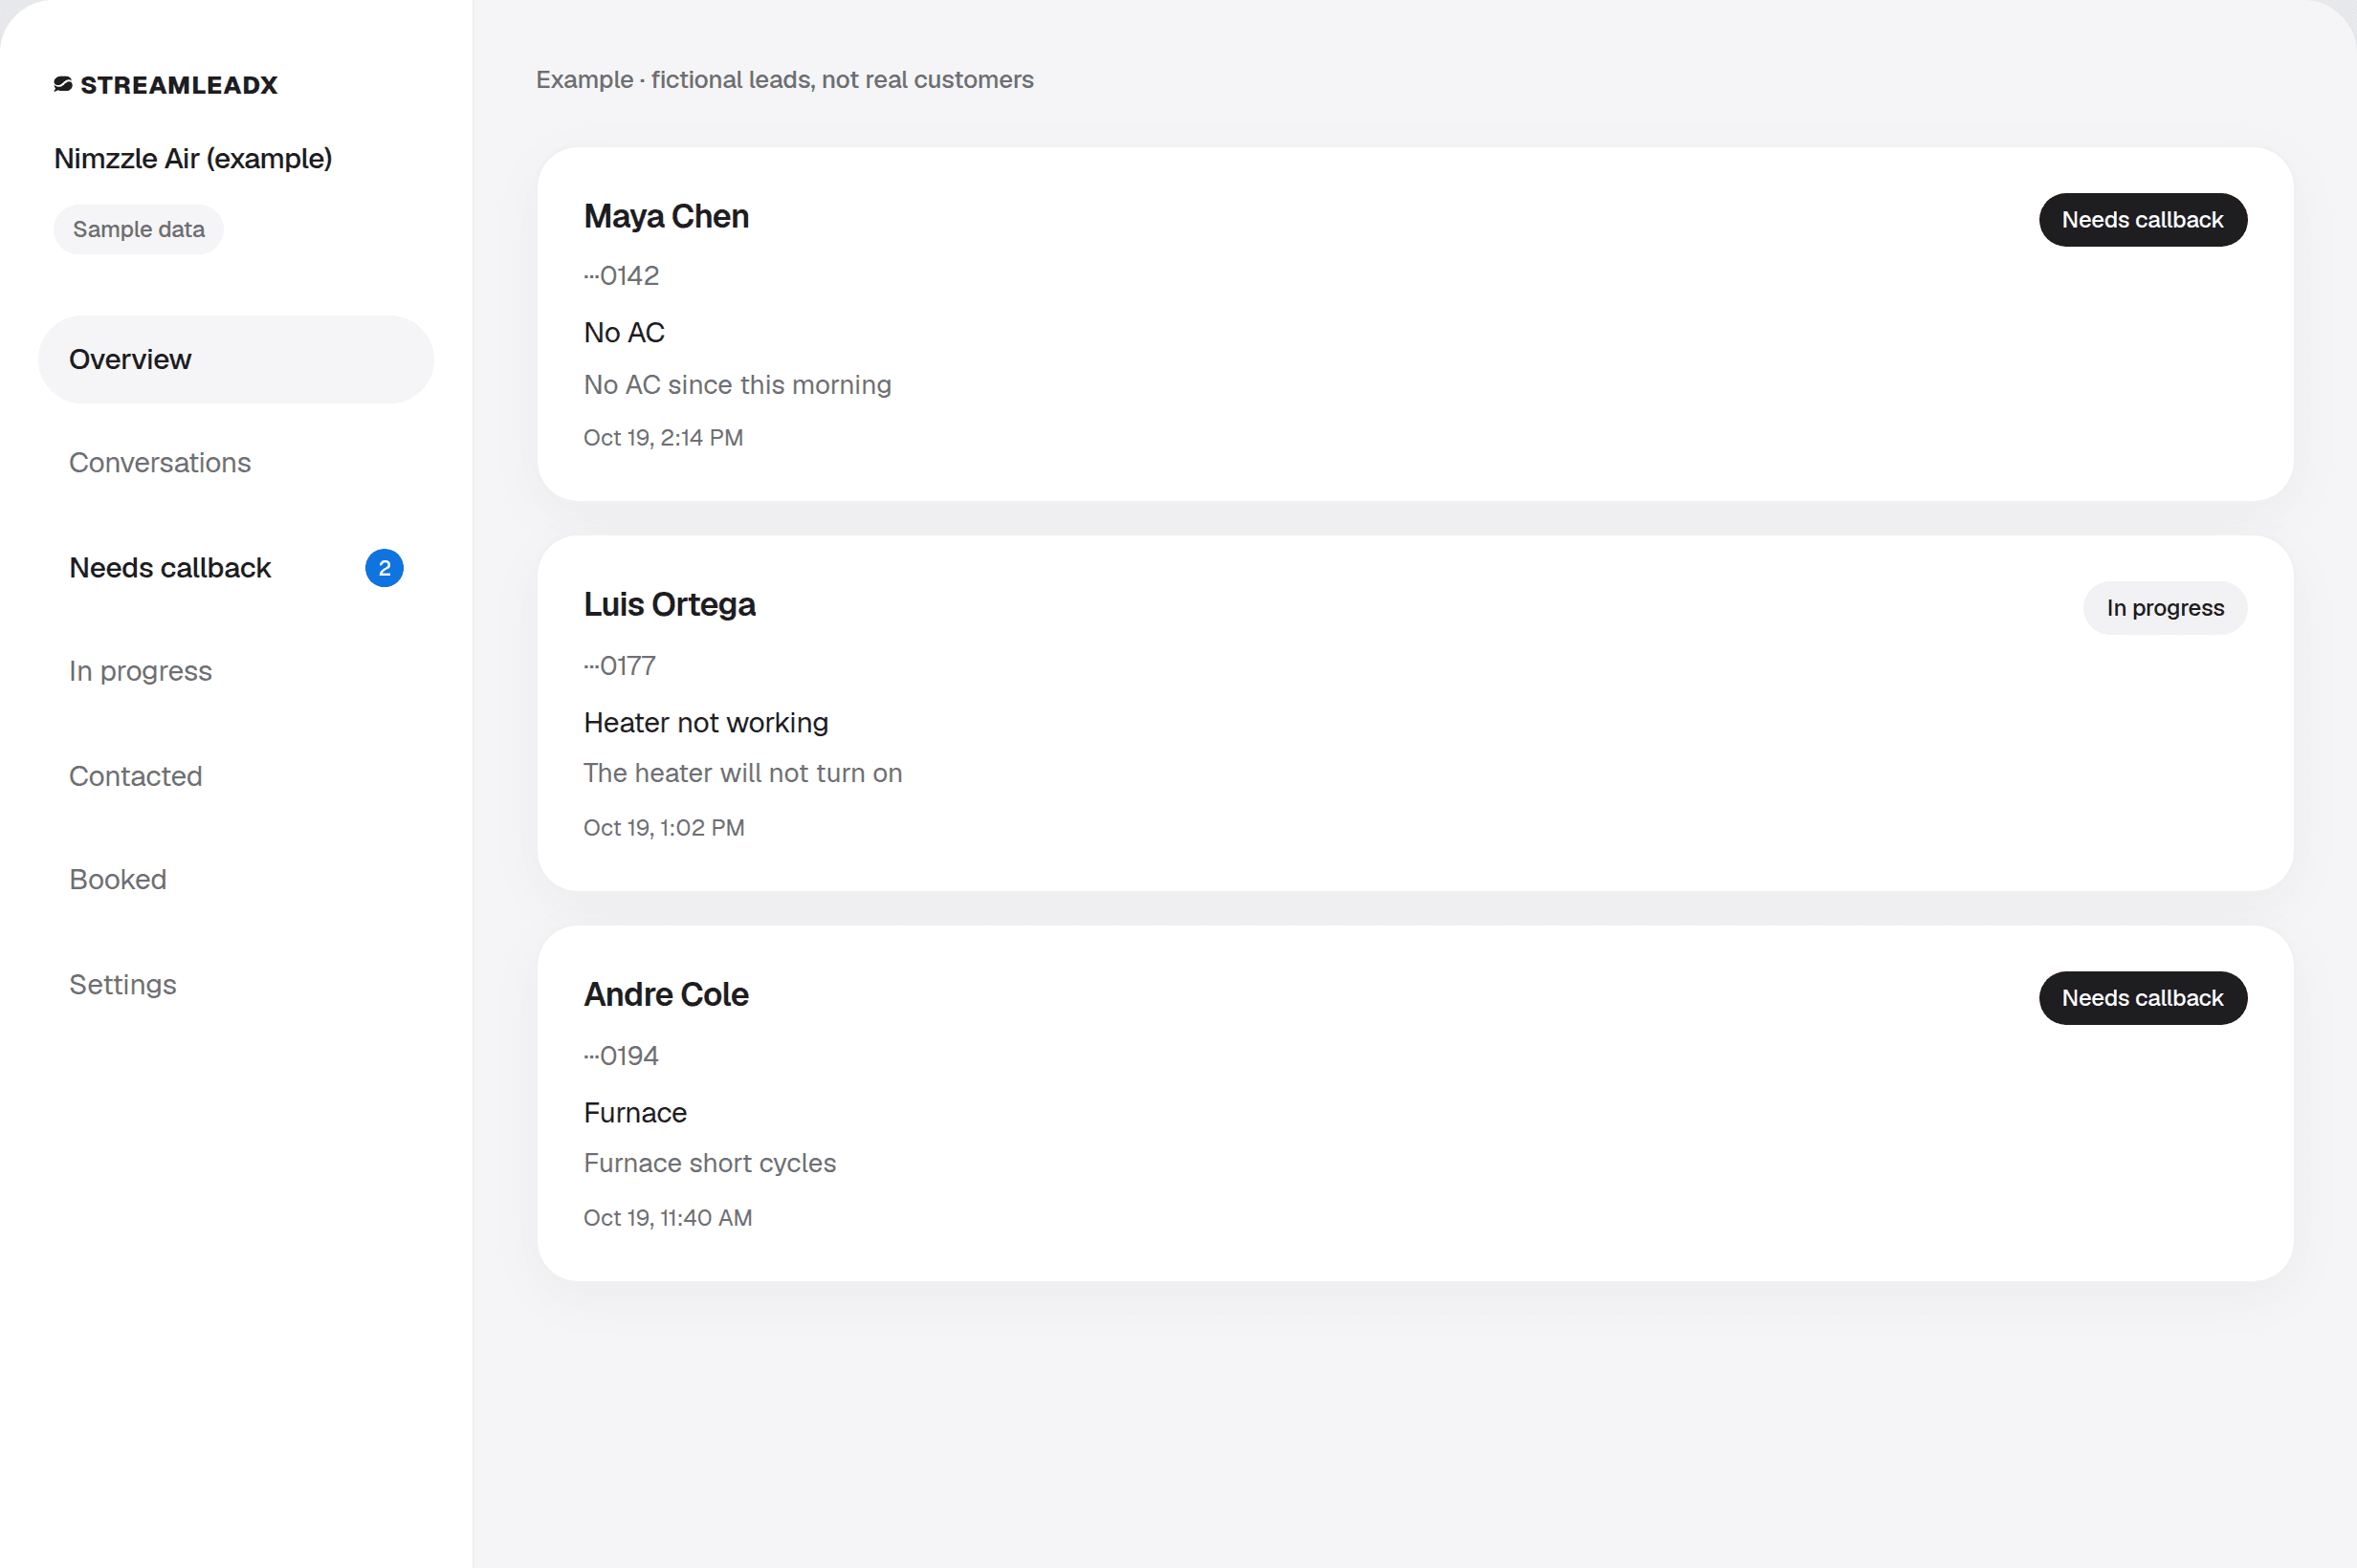The height and width of the screenshot is (1568, 2357).
Task: Select In progress in the sidebar
Action: pos(236,671)
